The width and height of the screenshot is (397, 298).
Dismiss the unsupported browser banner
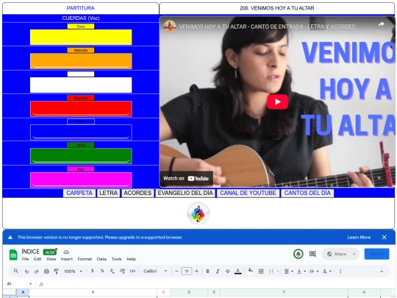point(384,237)
